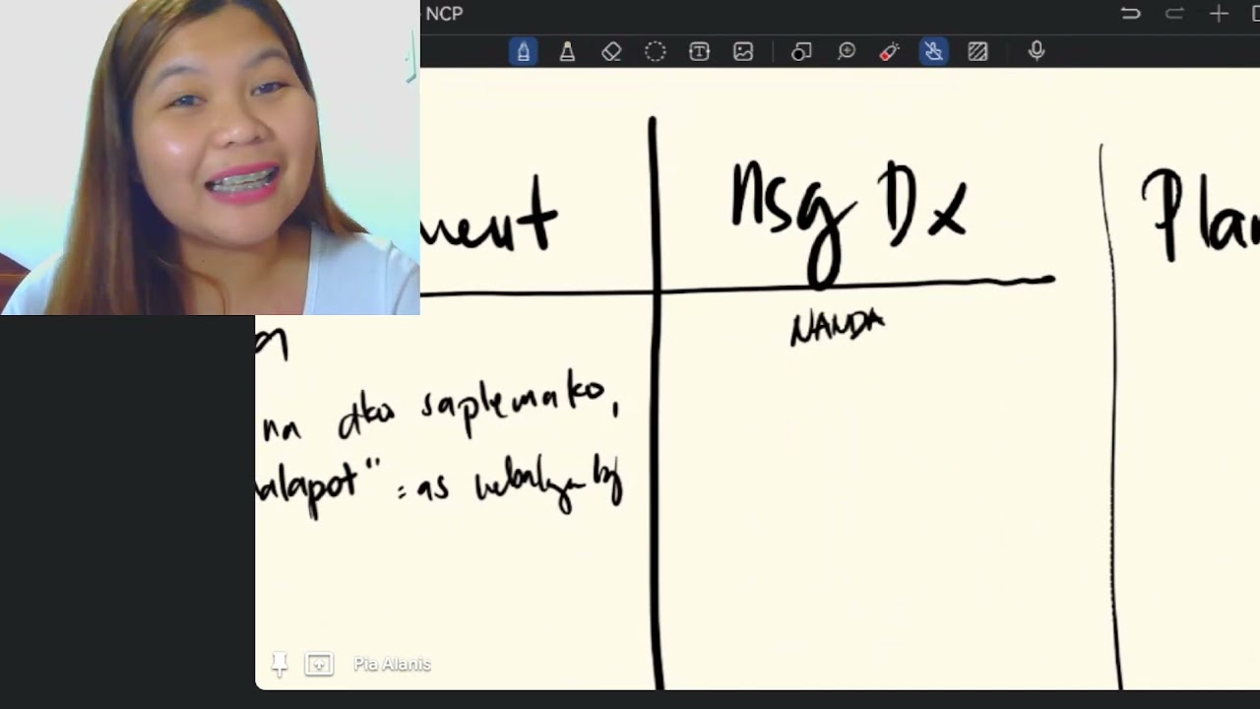The height and width of the screenshot is (709, 1260).
Task: Select the hatched pattern tool
Action: point(977,51)
